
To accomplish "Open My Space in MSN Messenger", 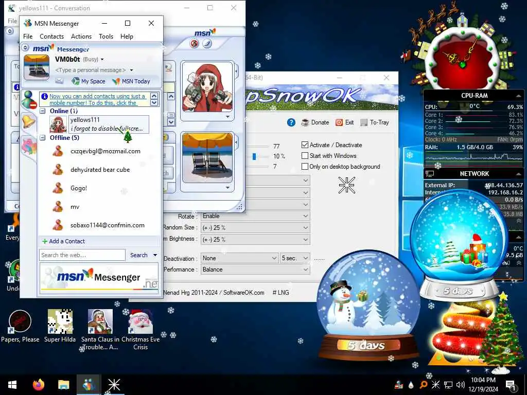I will [x=89, y=81].
